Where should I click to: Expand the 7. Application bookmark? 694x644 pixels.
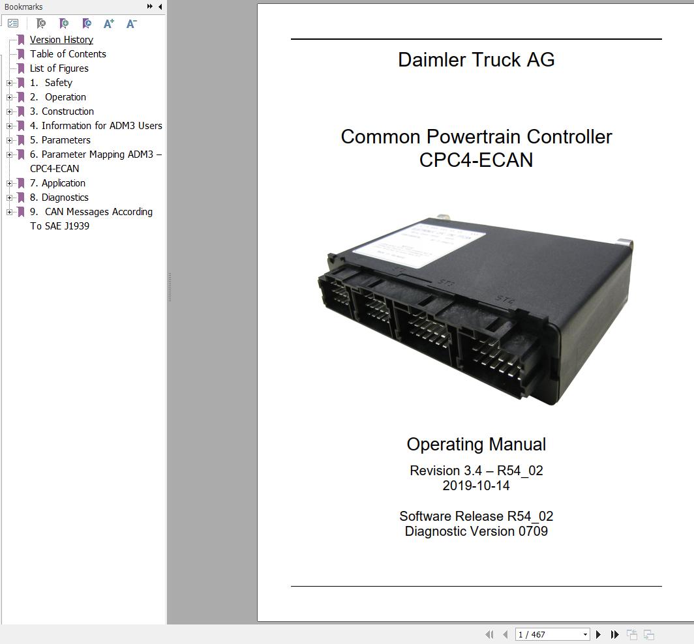pyautogui.click(x=9, y=183)
